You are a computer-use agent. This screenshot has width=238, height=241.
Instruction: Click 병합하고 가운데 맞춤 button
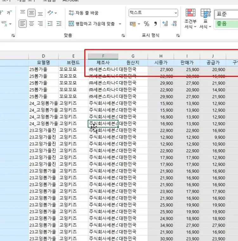[92, 24]
